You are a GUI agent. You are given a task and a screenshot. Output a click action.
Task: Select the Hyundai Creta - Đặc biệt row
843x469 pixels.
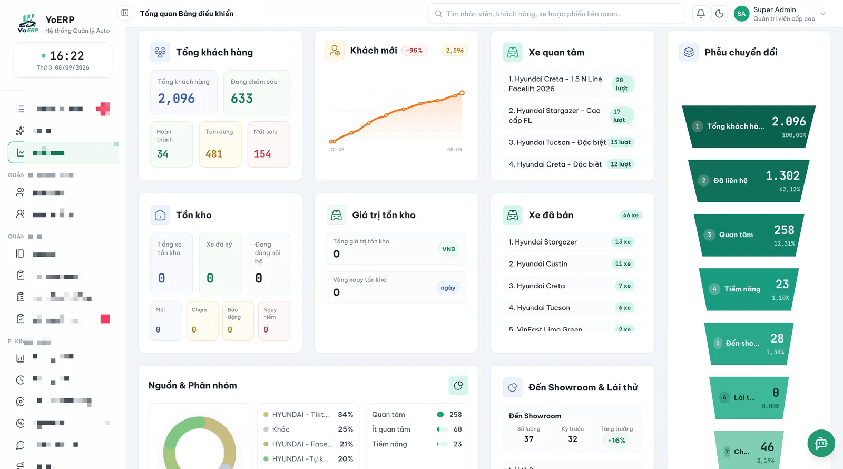[x=572, y=164]
